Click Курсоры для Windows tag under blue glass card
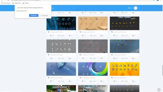This screenshot has height=92, width=163. [x=57, y=78]
